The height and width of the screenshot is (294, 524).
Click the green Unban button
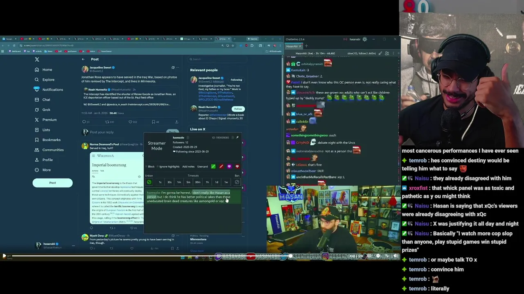point(149,182)
